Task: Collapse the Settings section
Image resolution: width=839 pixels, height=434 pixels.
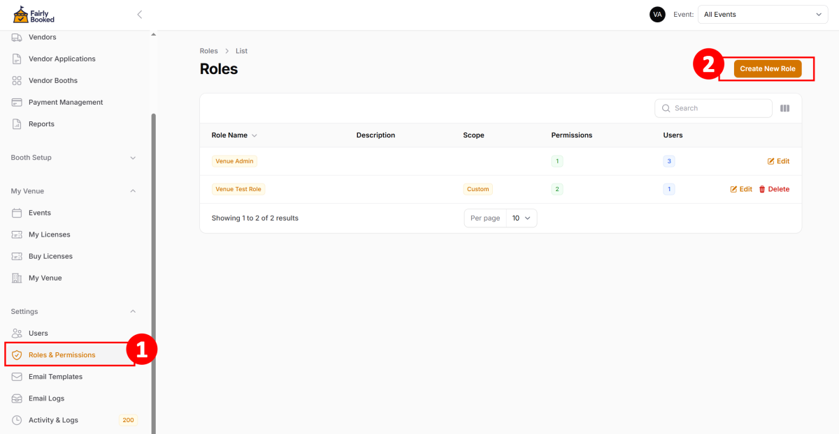Action: (133, 312)
